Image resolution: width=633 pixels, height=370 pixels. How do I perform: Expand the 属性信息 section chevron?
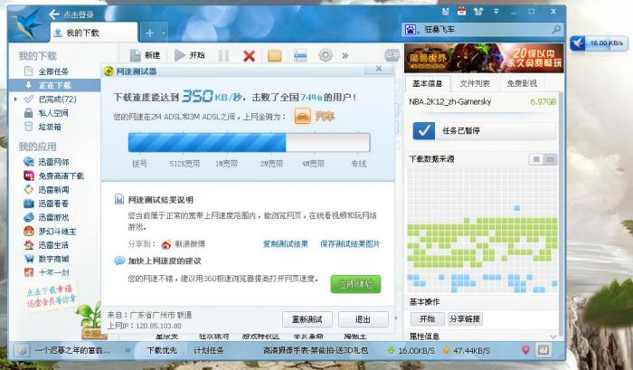(553, 336)
